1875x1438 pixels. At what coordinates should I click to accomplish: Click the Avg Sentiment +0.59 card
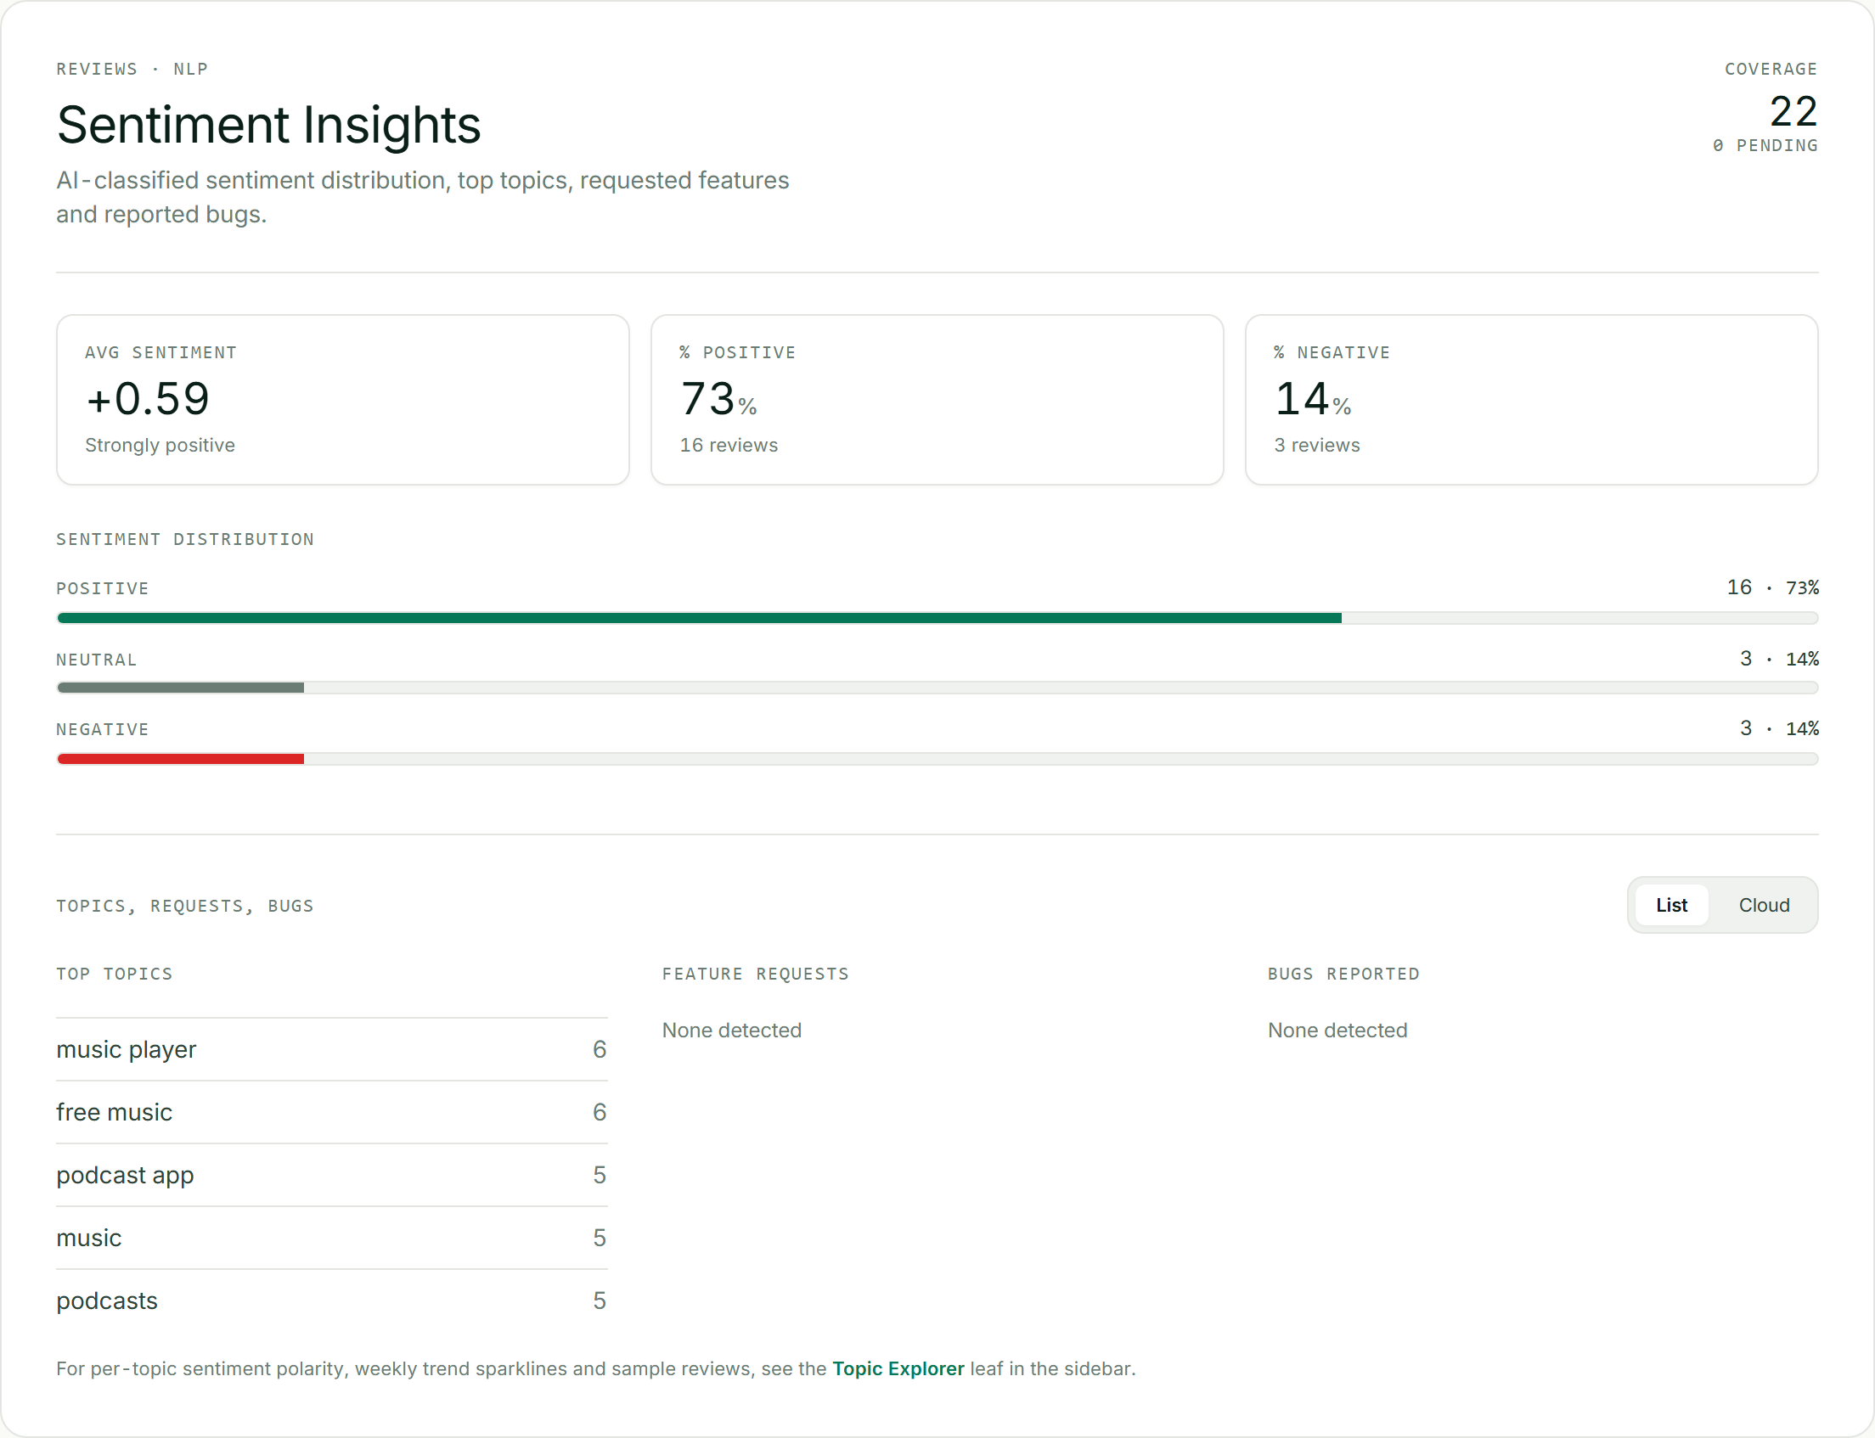[342, 400]
